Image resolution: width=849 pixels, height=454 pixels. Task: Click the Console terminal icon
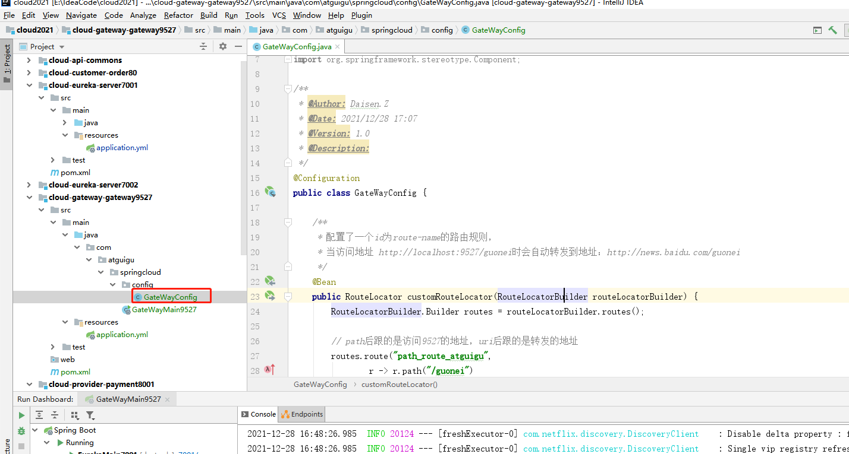click(245, 414)
